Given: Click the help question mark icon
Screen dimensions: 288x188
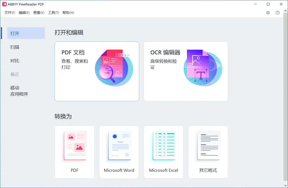Looking at the screenshot, I should [x=278, y=13].
